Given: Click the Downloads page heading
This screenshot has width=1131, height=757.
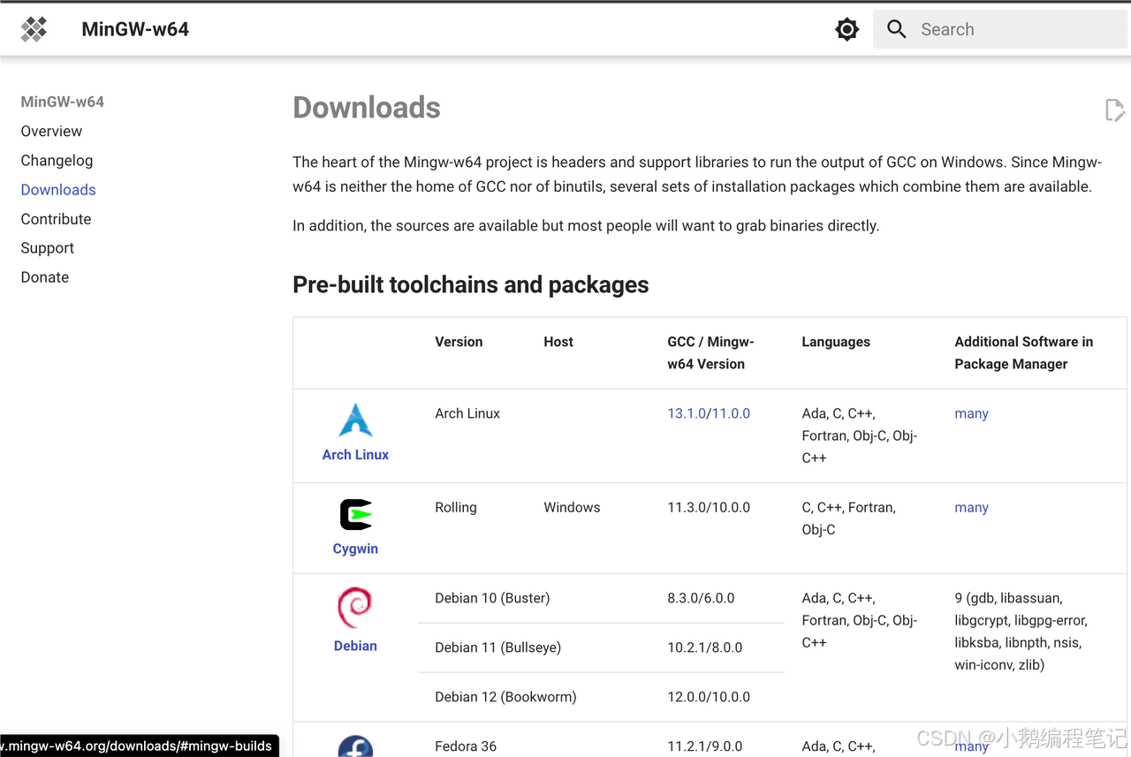Looking at the screenshot, I should pyautogui.click(x=367, y=108).
